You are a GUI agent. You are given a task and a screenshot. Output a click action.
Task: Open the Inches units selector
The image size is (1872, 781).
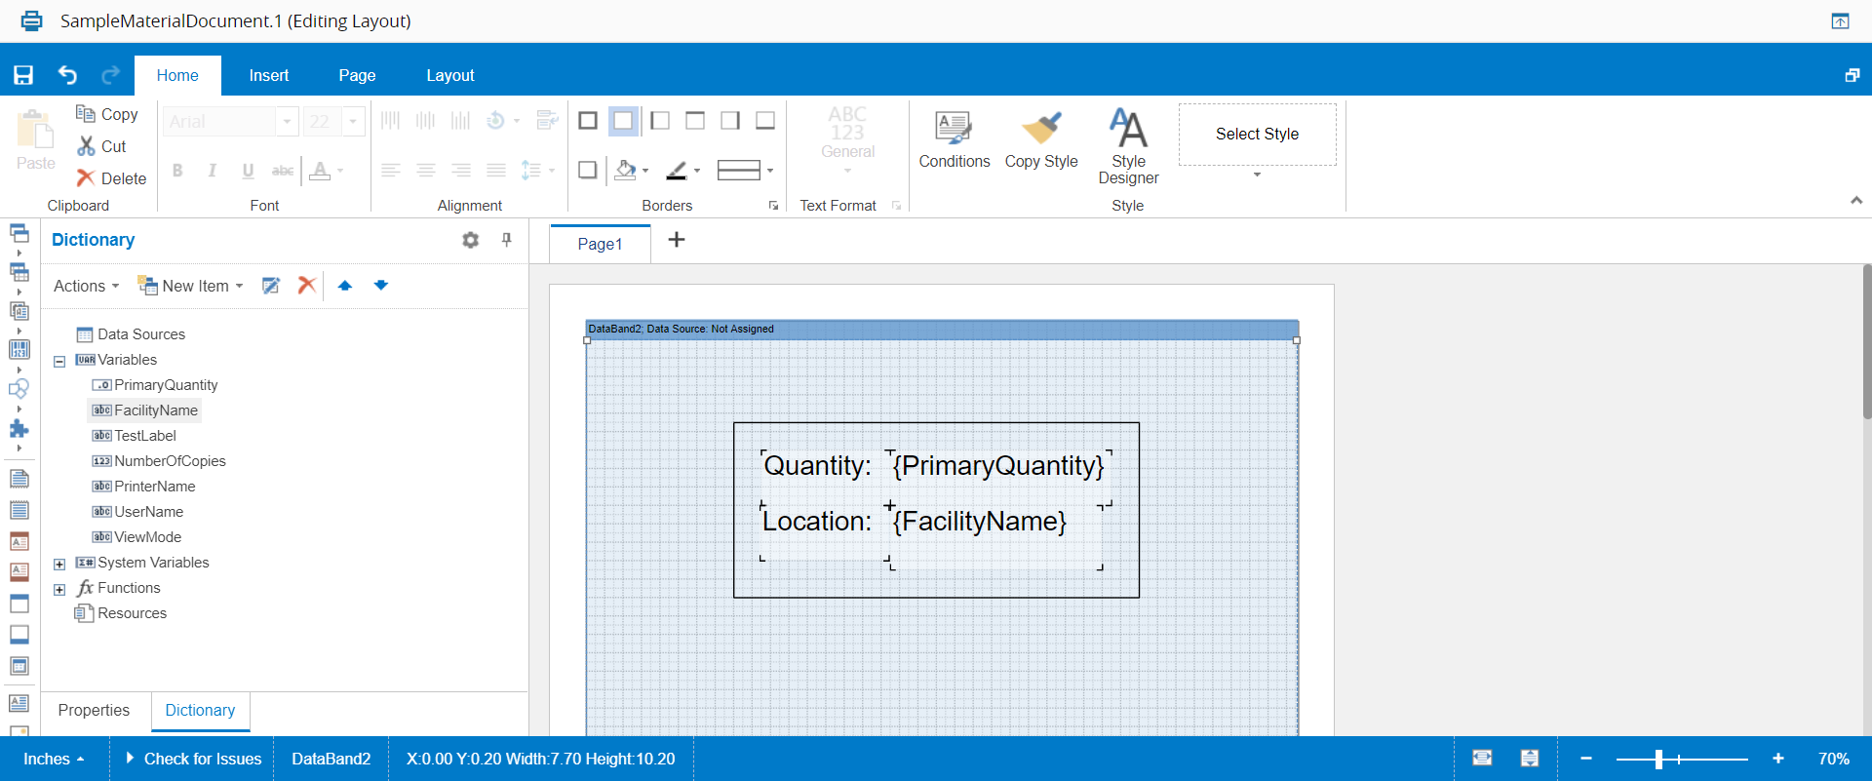tap(54, 759)
